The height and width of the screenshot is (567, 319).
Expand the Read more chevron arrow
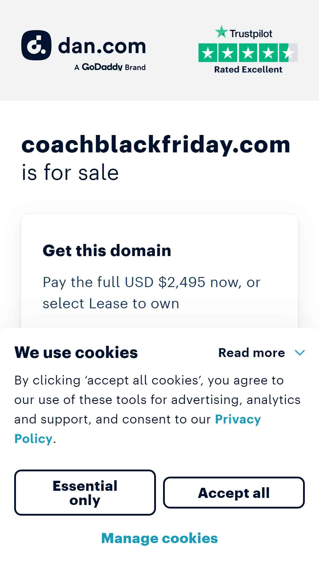pyautogui.click(x=300, y=353)
